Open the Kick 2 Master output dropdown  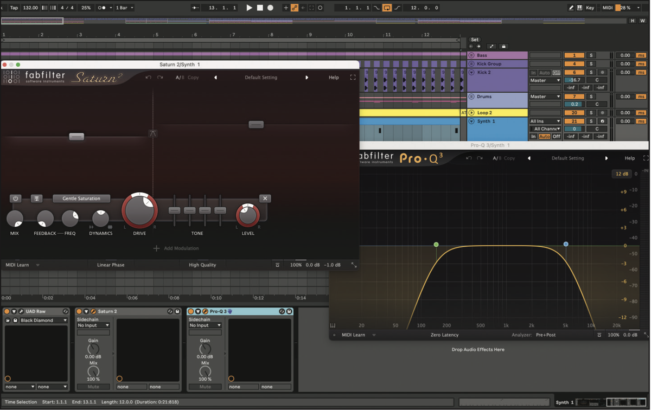(545, 80)
